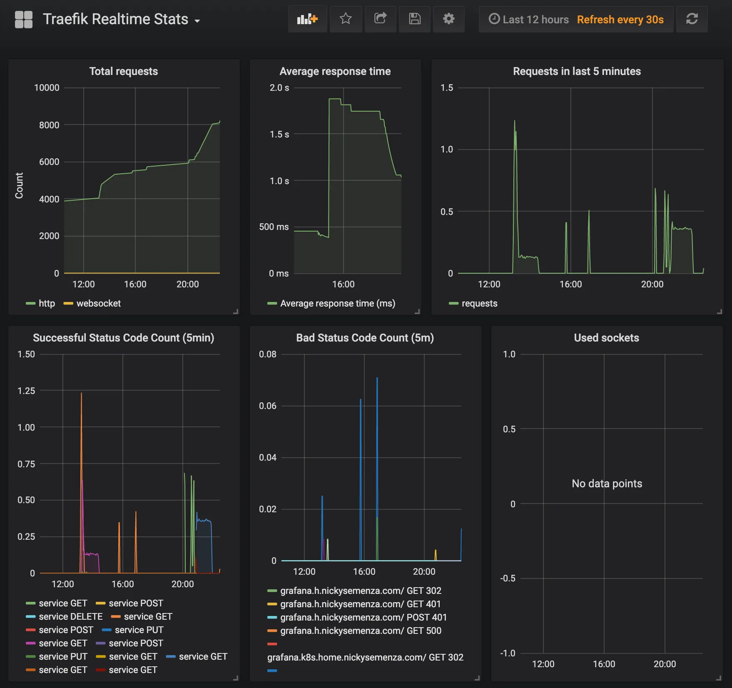Open dashboard settings via the gear icon
This screenshot has height=688, width=732.
tap(448, 19)
